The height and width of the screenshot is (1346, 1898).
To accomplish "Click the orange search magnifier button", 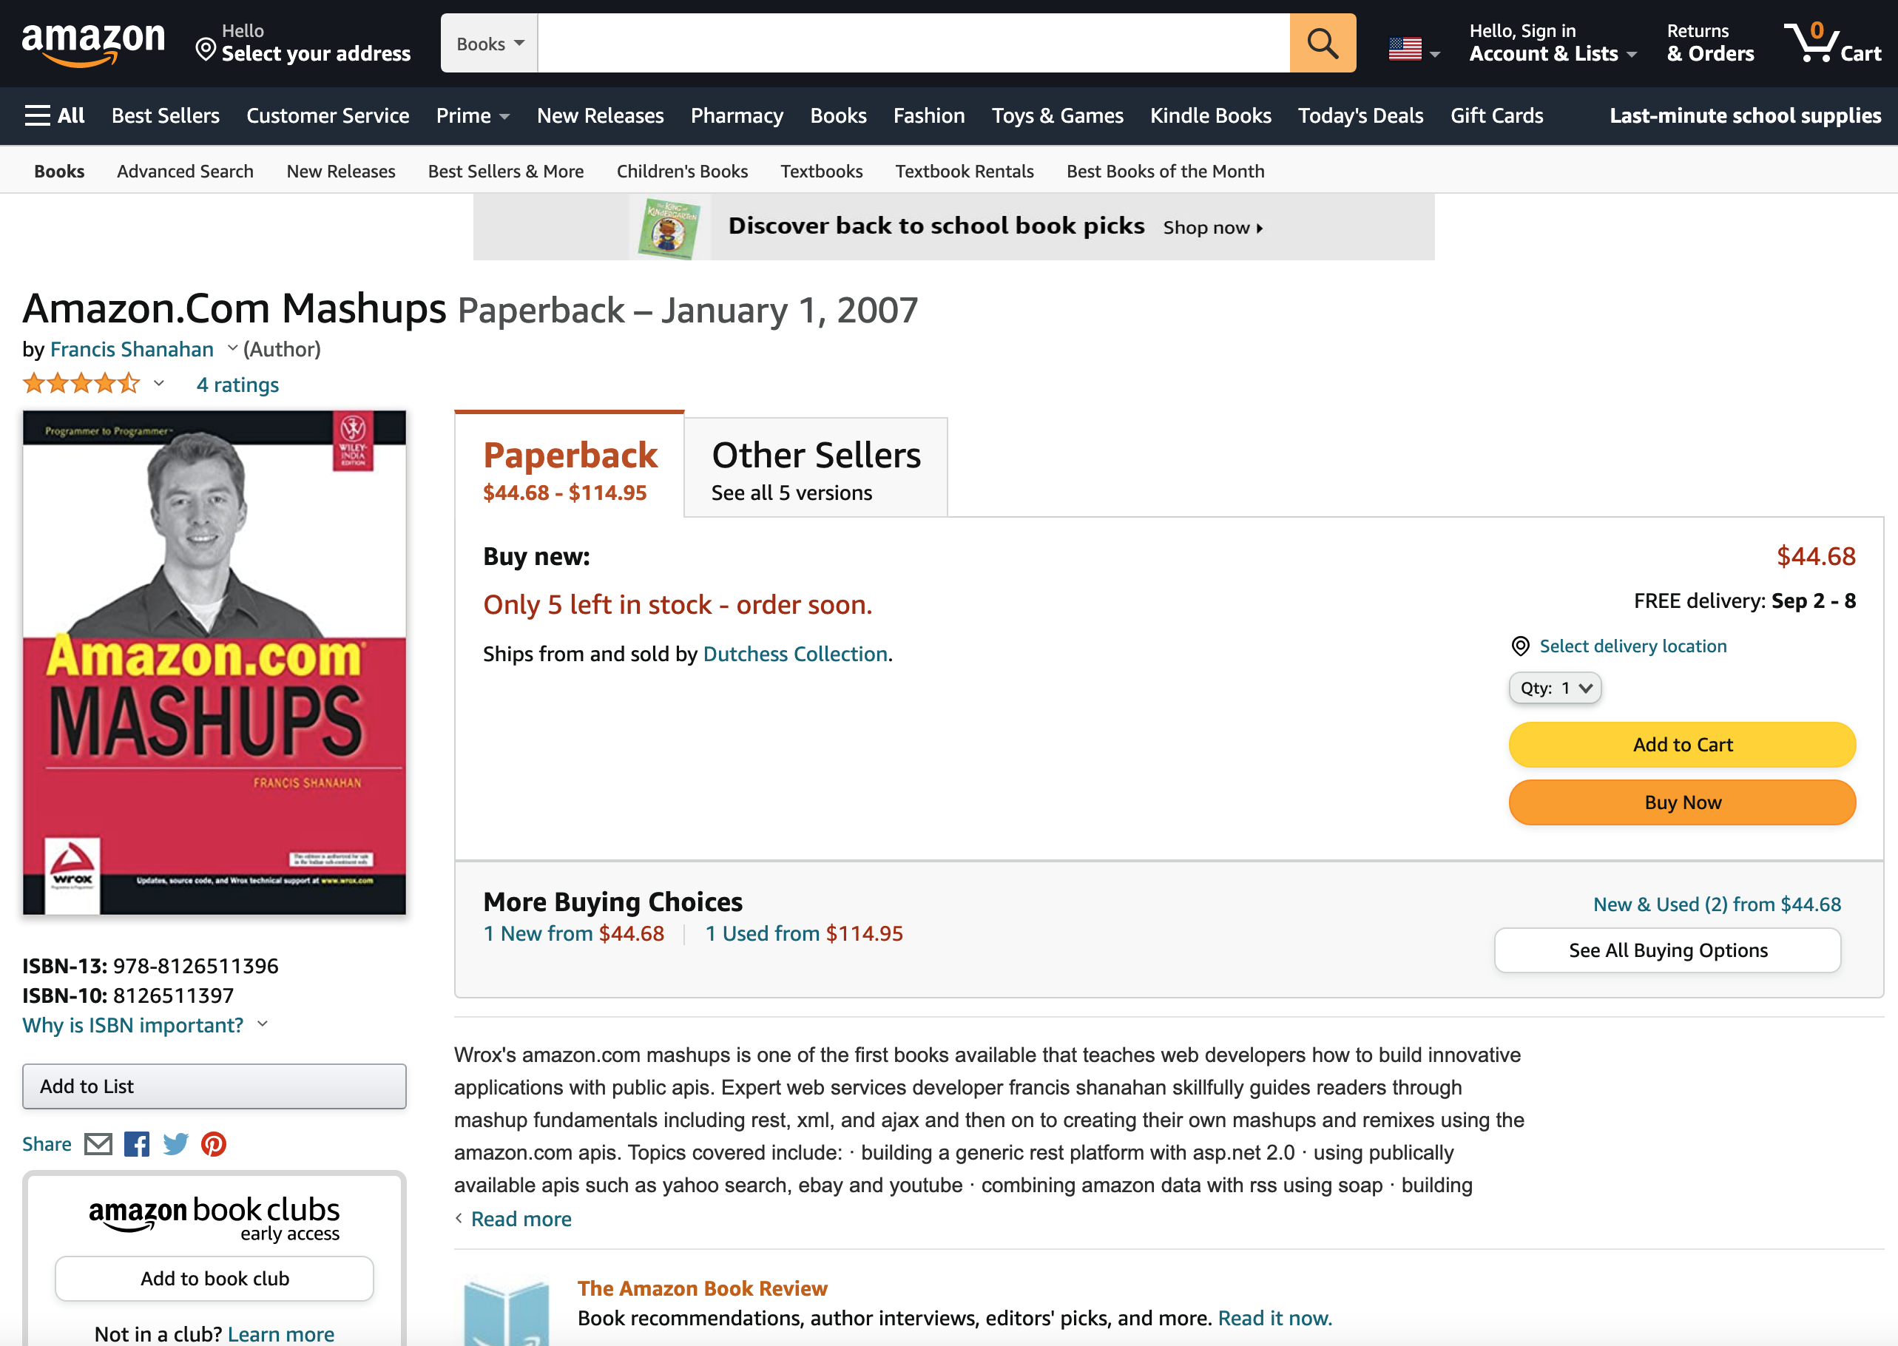I will pos(1322,43).
